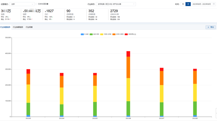The width and height of the screenshot is (217, 121).
Task: Click the 导出 export button
Action: [x=211, y=27]
